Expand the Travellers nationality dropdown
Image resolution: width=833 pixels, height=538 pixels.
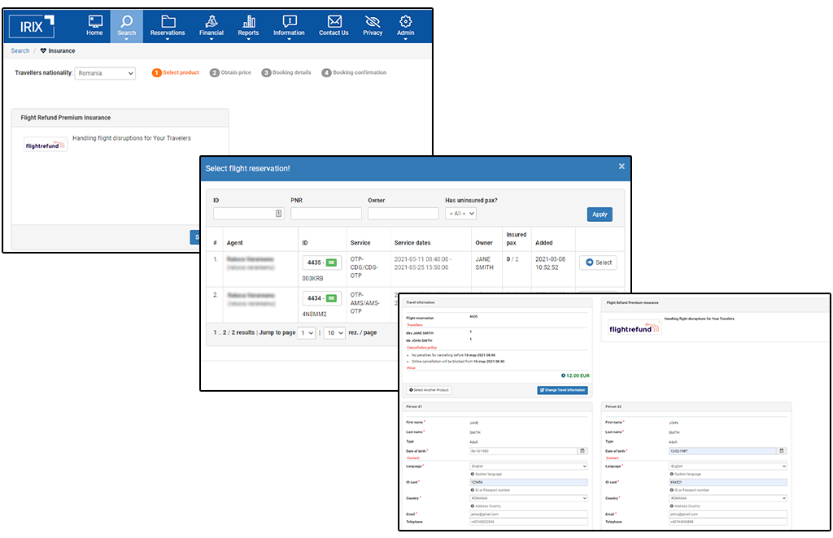pos(105,73)
